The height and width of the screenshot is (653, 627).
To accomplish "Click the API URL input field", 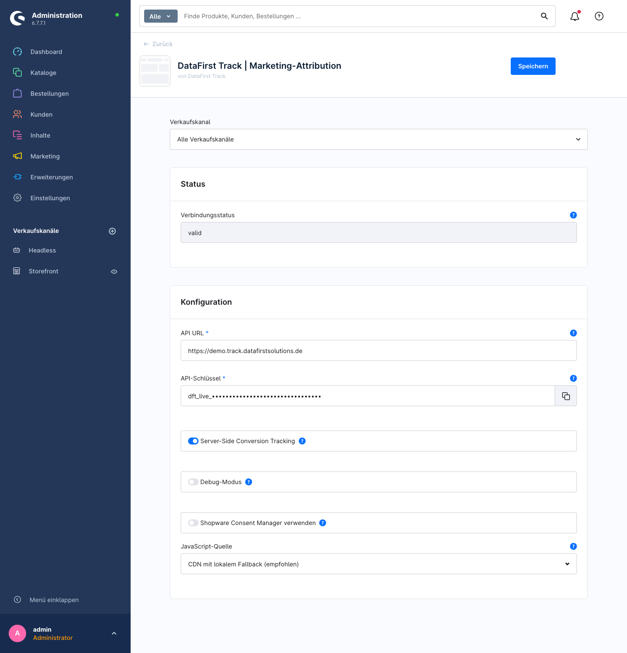I will pyautogui.click(x=379, y=351).
